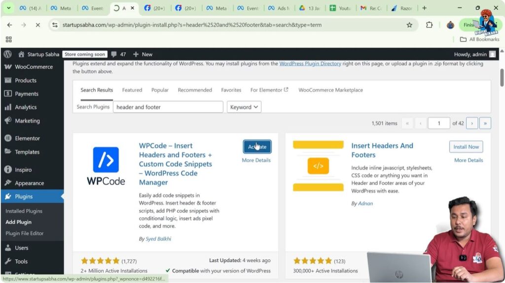Open All Bookmarks folder
Image resolution: width=505 pixels, height=283 pixels.
coord(479,39)
